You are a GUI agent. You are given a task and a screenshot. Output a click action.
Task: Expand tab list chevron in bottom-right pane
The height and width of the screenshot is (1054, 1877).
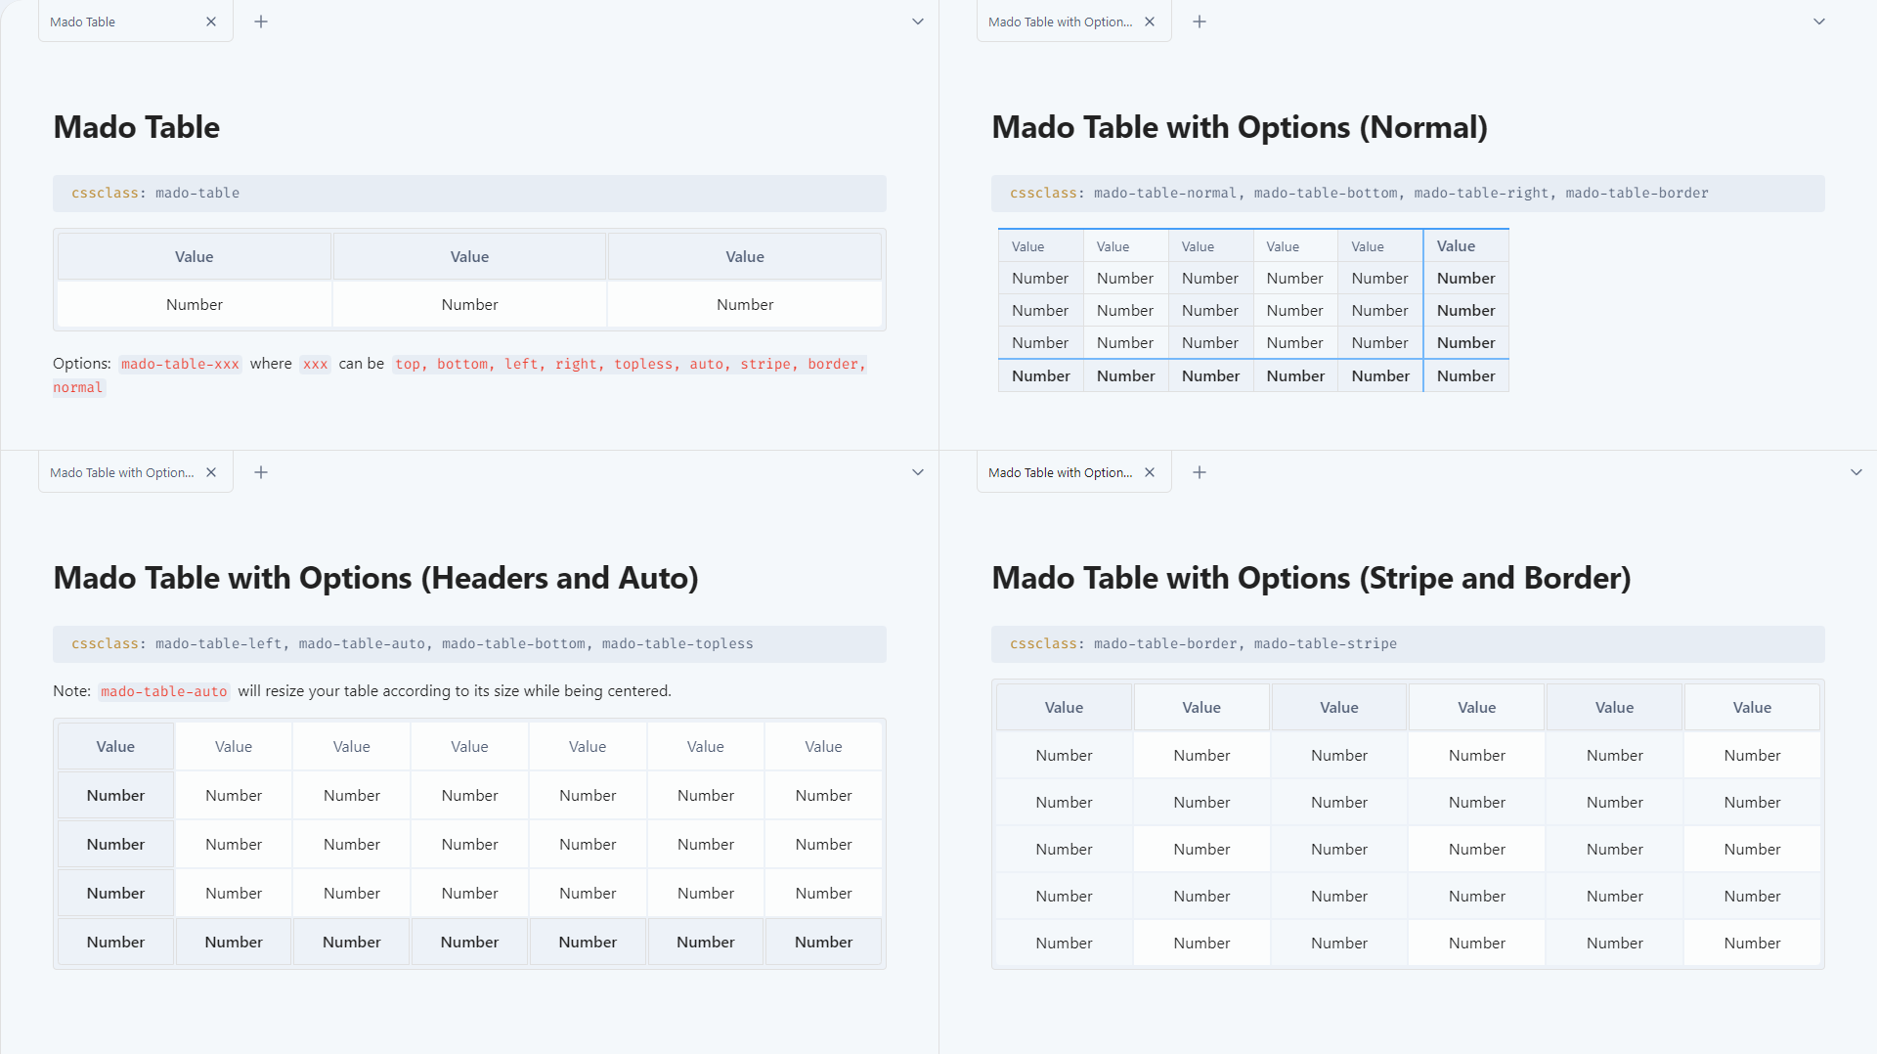pos(1856,472)
